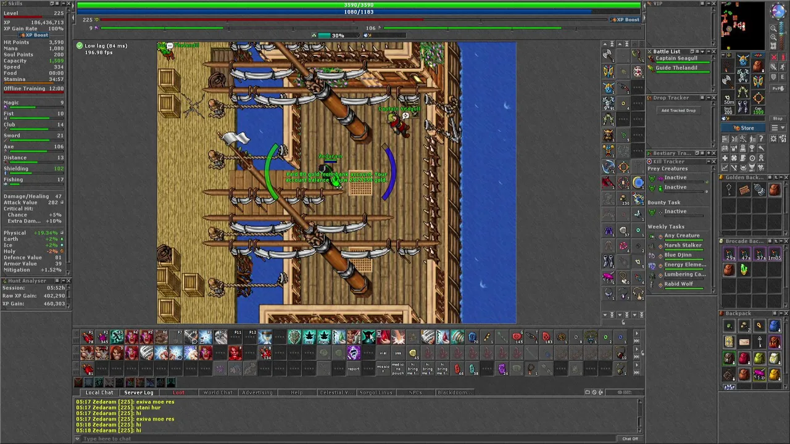This screenshot has width=790, height=444.
Task: Click the chat window scrollbar
Action: click(x=640, y=414)
